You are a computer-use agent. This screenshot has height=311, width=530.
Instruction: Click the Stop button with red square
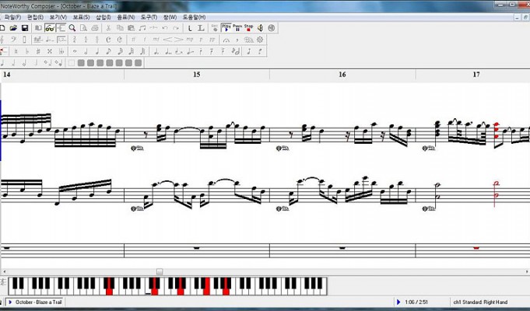248,28
